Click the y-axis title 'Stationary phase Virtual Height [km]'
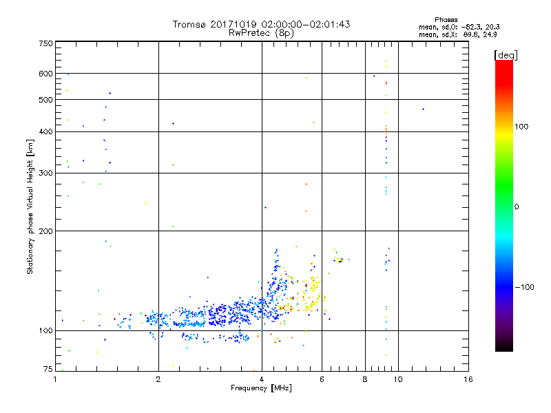This screenshot has width=551, height=413. [30, 206]
